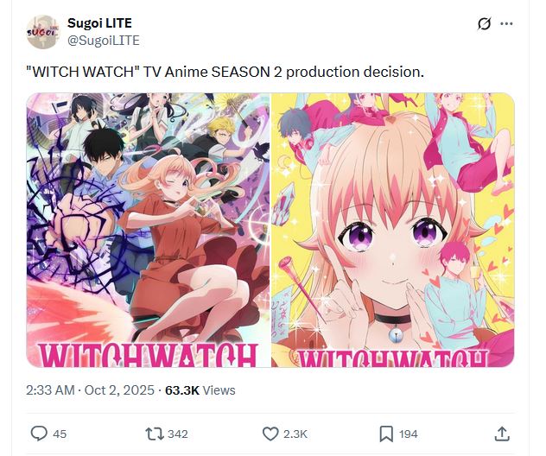Open the left Witch Watch poster image
The image size is (546, 456).
148,230
